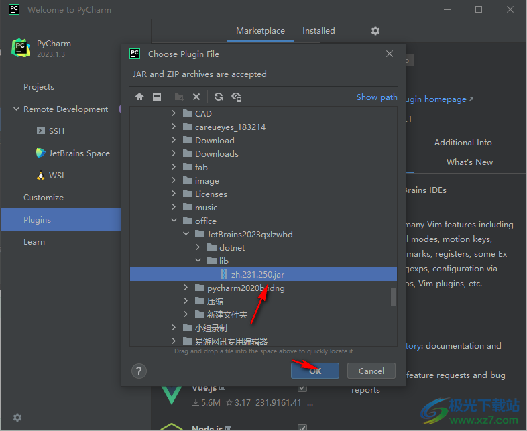Collapse the lib folder
This screenshot has width=527, height=431.
[198, 261]
